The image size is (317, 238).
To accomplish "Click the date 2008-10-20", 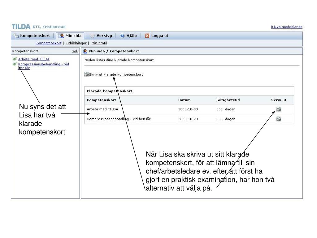I will click(x=188, y=119).
